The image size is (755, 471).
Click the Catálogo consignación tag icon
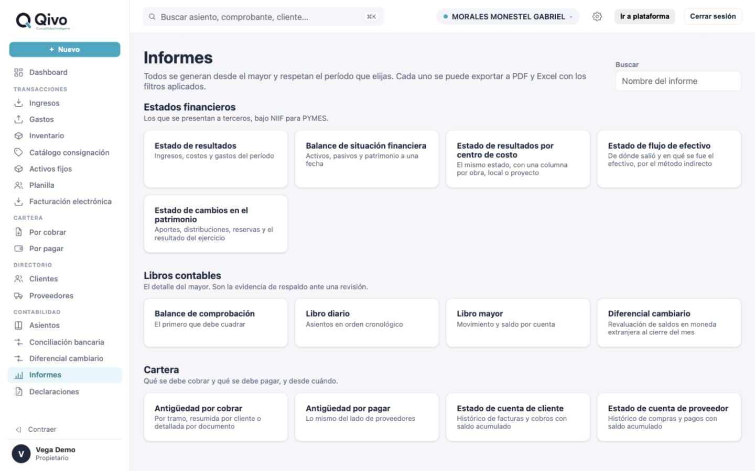18,152
